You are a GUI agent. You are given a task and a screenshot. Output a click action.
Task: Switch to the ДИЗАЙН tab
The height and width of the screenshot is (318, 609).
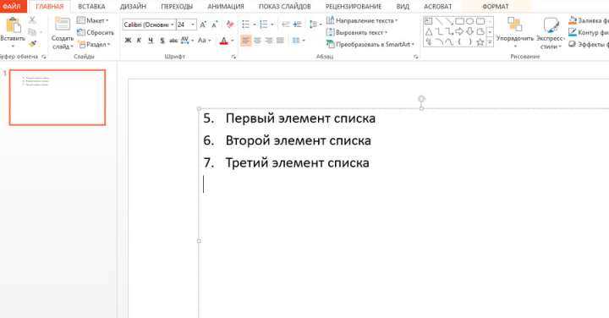pyautogui.click(x=133, y=7)
